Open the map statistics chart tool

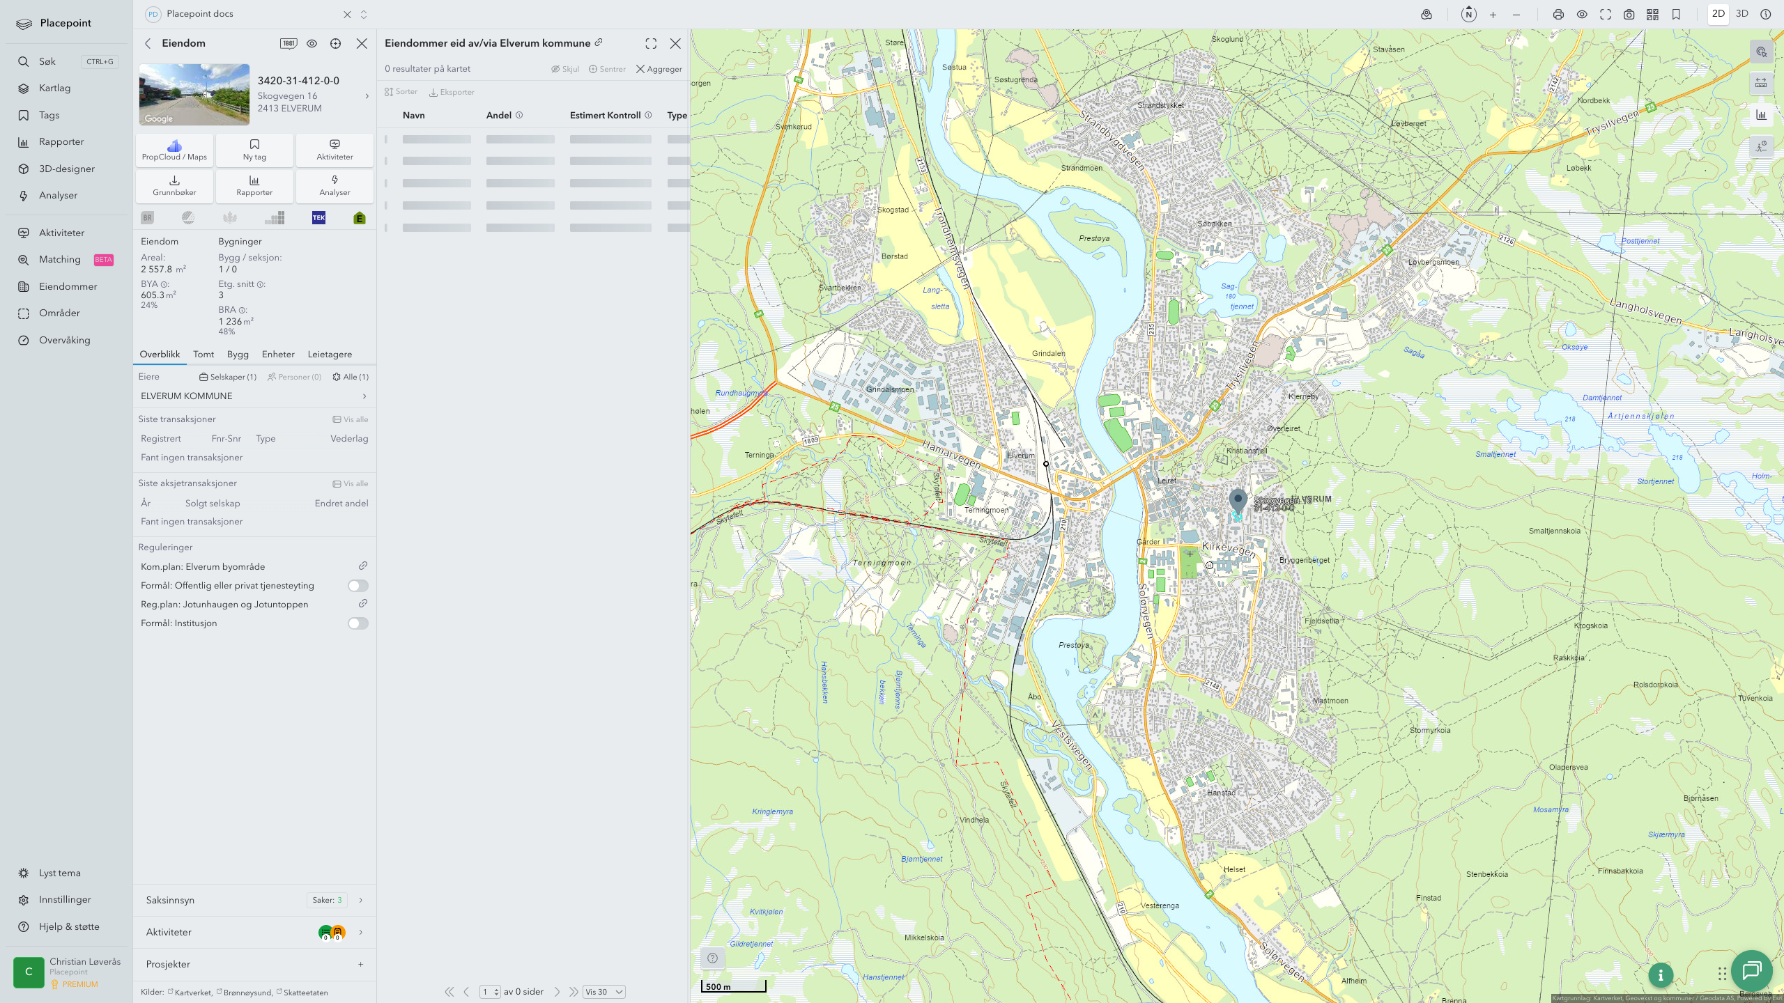(1761, 115)
